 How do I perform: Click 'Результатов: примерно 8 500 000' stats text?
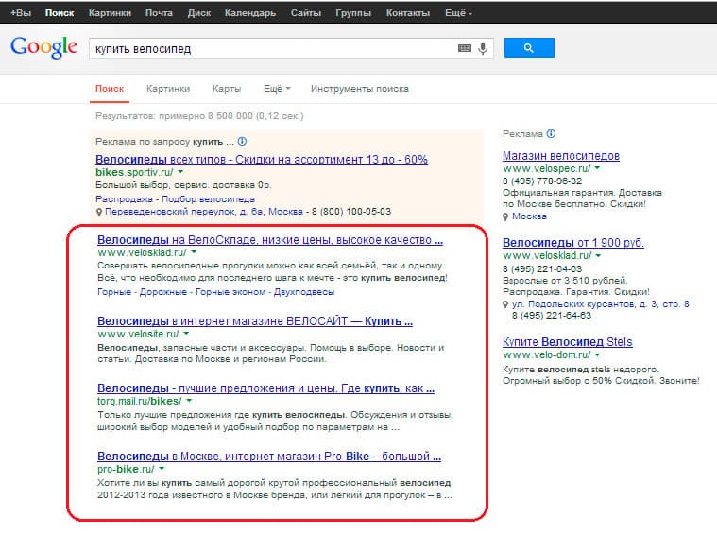point(199,116)
